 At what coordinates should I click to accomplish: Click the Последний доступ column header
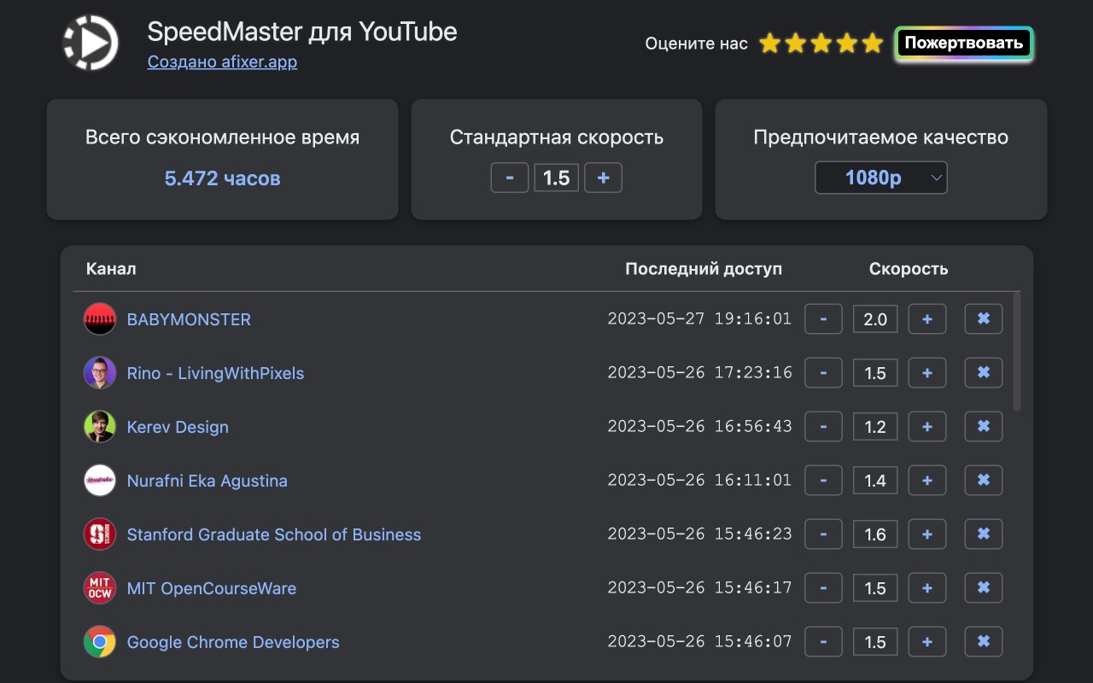tap(704, 269)
